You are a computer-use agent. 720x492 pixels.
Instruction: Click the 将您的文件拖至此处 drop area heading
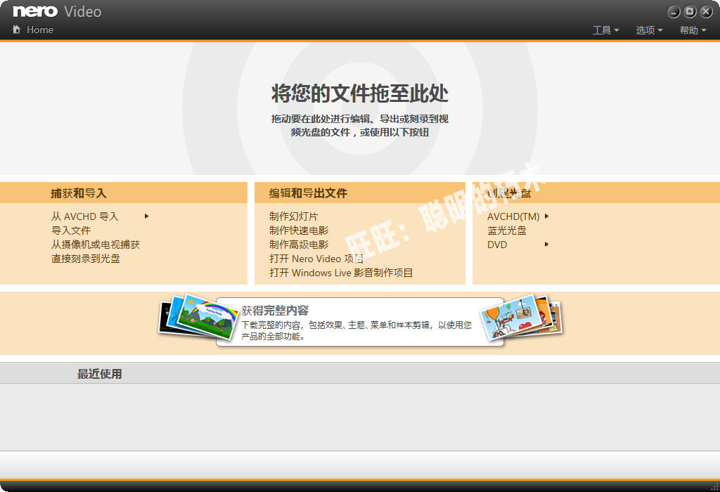(x=360, y=93)
